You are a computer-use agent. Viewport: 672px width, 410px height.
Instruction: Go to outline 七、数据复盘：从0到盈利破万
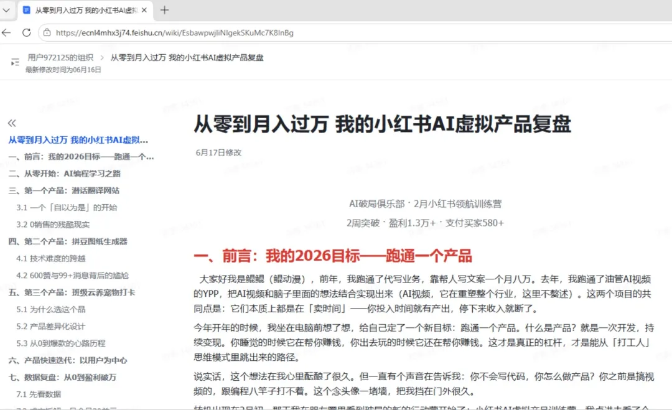pyautogui.click(x=62, y=378)
